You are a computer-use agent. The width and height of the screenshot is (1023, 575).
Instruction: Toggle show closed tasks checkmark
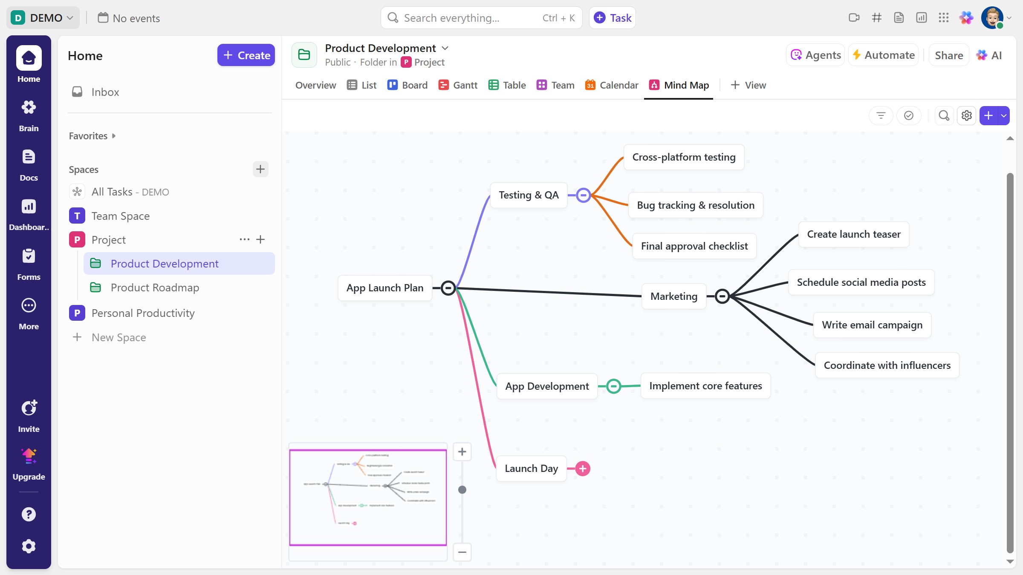click(908, 115)
